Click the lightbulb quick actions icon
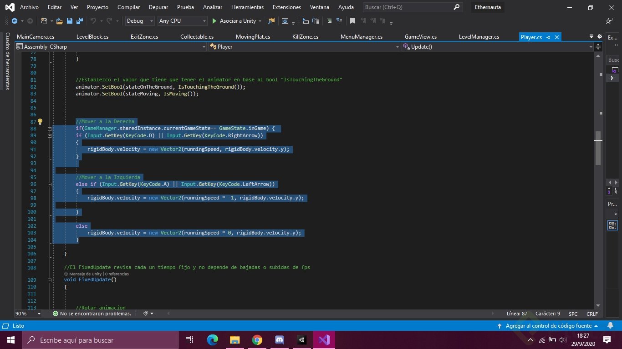This screenshot has height=349, width=622. [x=40, y=122]
